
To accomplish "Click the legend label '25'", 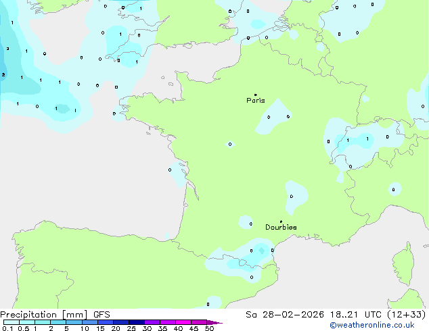I will pyautogui.click(x=131, y=328).
